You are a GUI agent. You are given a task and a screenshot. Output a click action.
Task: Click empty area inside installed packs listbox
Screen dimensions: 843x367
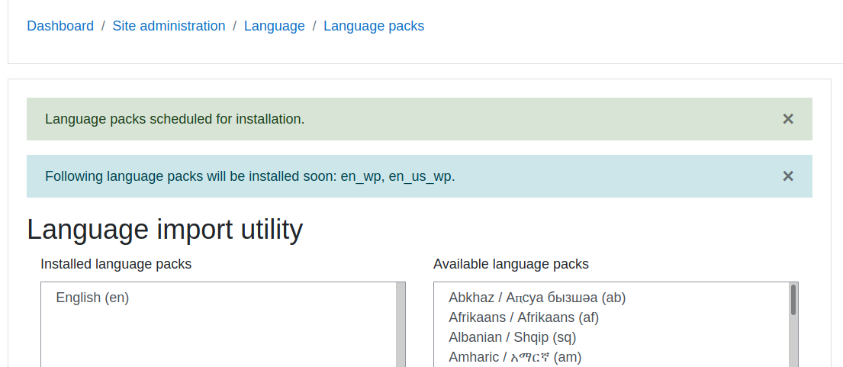click(218, 339)
